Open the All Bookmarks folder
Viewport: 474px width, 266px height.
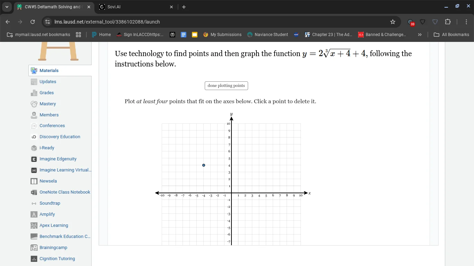[x=451, y=35]
